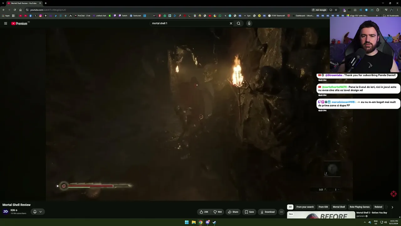Download the Mortal Shell Review video
The width and height of the screenshot is (401, 226).
(x=268, y=212)
